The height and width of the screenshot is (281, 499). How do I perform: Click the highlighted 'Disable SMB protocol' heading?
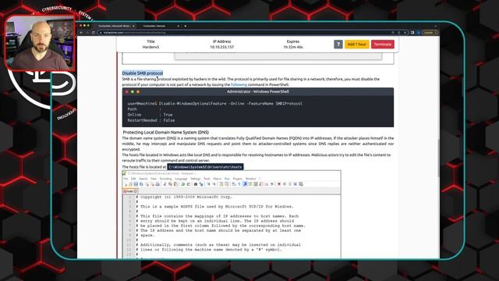pyautogui.click(x=143, y=73)
